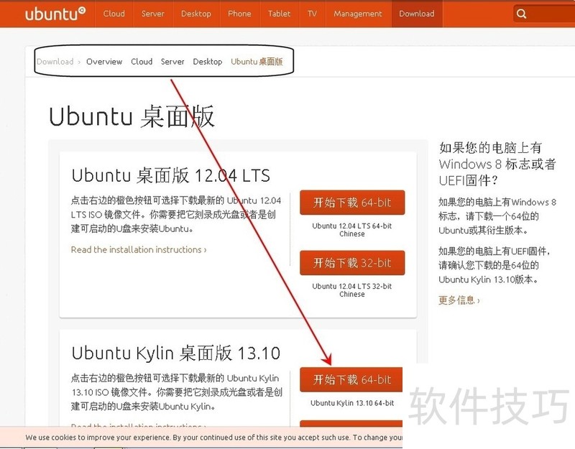Click the Ubuntu 12.04 LTS 32-bit Chinese caption
This screenshot has height=449, width=575.
(x=352, y=290)
